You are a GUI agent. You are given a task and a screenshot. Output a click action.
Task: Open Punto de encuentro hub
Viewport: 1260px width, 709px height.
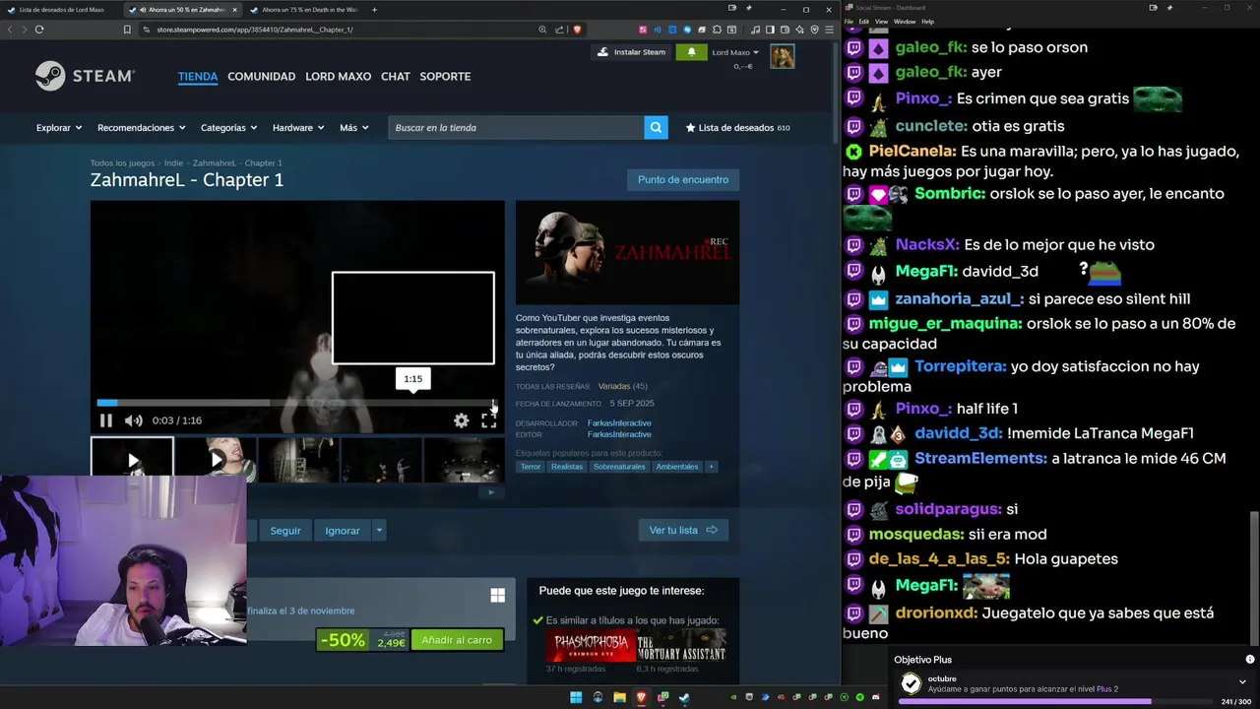point(683,179)
